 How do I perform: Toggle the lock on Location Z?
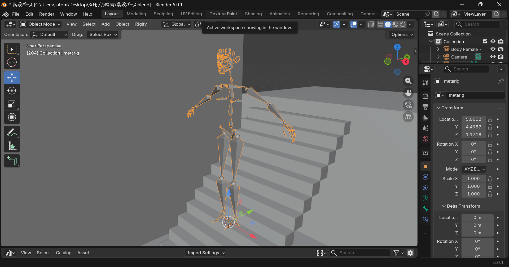tap(490, 135)
